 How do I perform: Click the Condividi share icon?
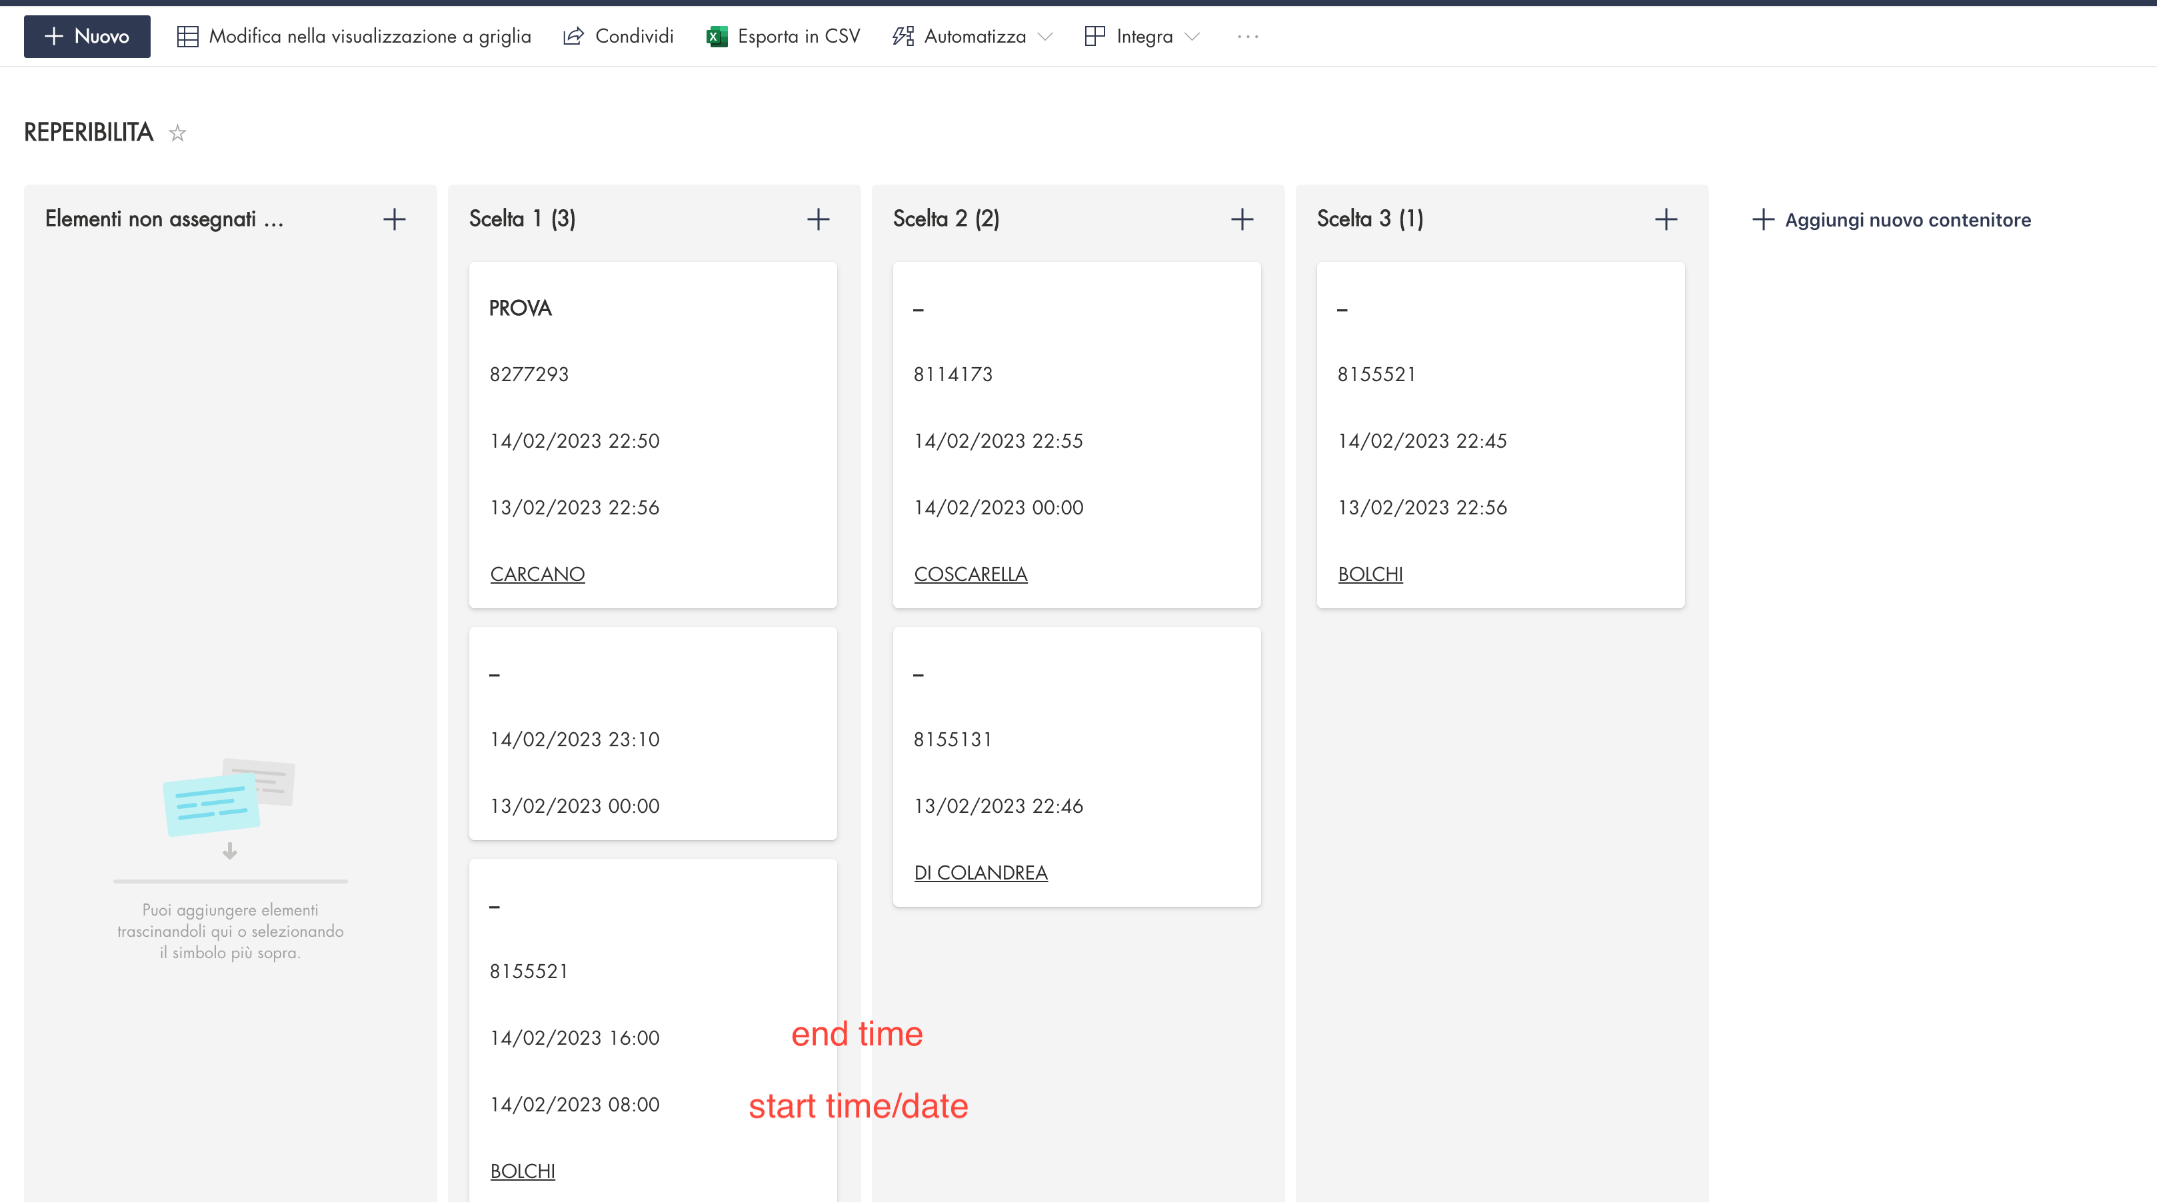tap(574, 36)
